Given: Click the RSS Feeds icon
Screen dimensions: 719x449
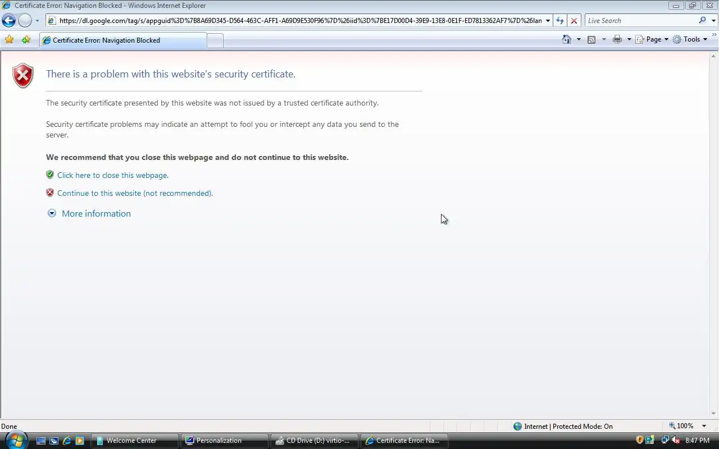Looking at the screenshot, I should pyautogui.click(x=591, y=39).
